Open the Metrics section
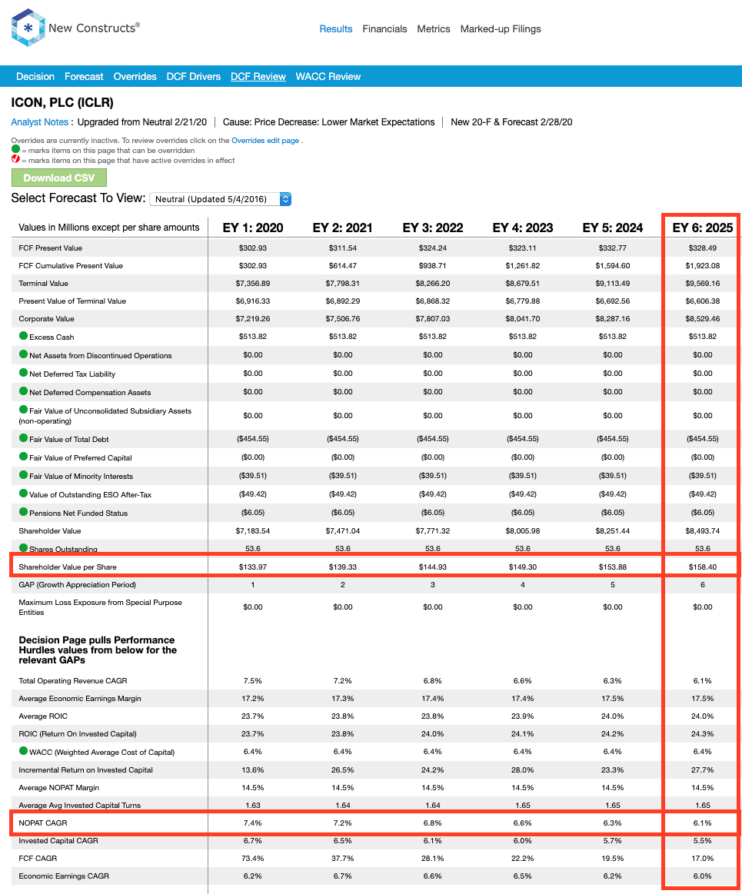The image size is (742, 894). coord(434,29)
